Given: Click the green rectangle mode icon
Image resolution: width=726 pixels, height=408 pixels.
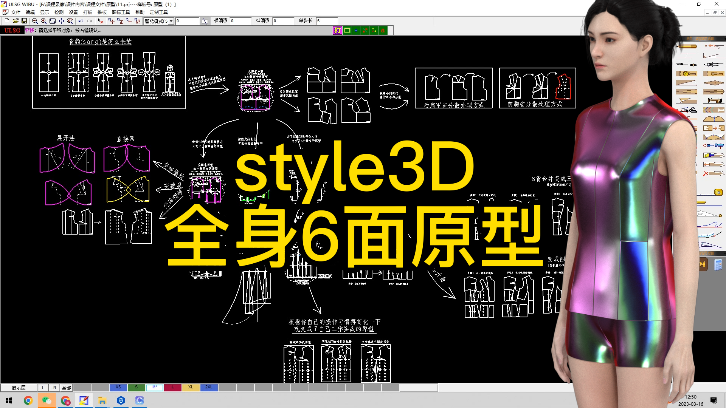Looking at the screenshot, I should click(x=347, y=30).
